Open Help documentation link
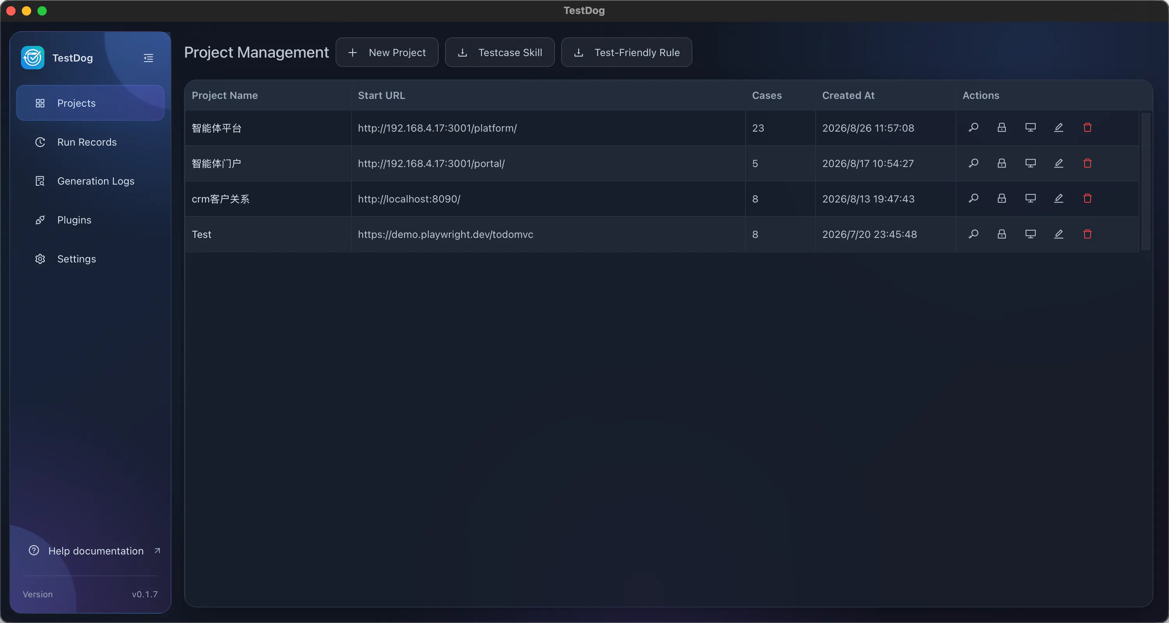Image resolution: width=1169 pixels, height=623 pixels. pos(95,551)
